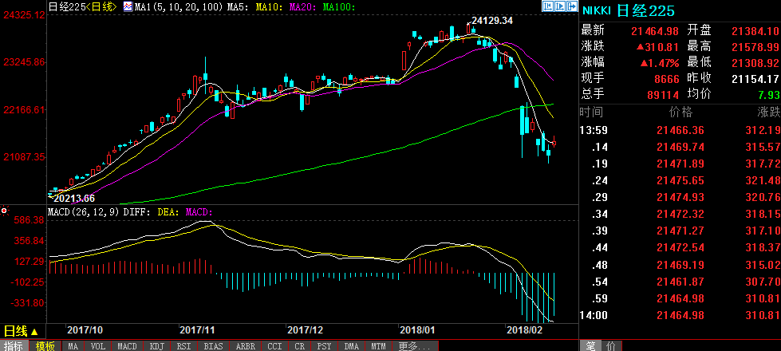Click the red sun icon beside MACD pane
The height and width of the screenshot is (351, 781).
click(5, 211)
